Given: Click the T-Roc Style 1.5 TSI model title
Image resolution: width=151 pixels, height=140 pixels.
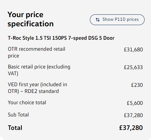Looking at the screenshot, I should pos(61,38).
